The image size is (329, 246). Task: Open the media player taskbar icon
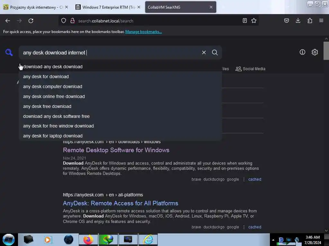pyautogui.click(x=48, y=240)
